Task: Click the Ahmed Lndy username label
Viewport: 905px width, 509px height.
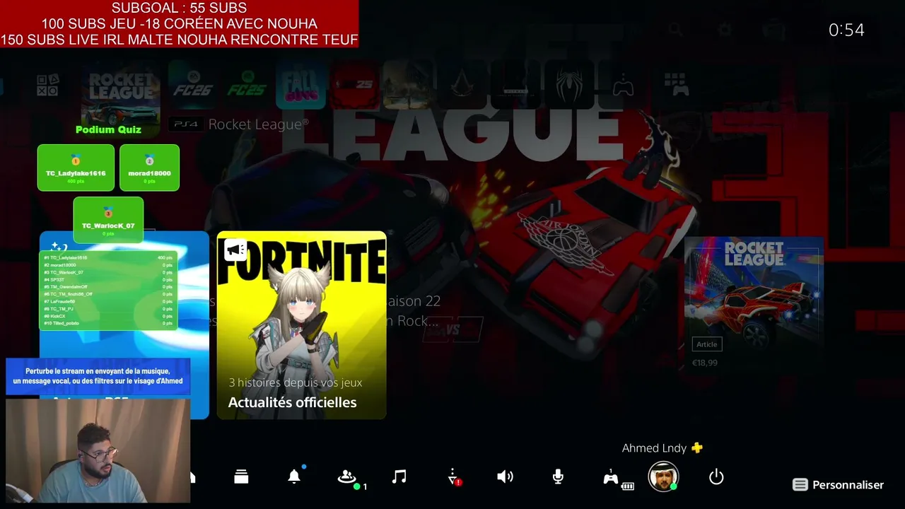Action: coord(654,448)
